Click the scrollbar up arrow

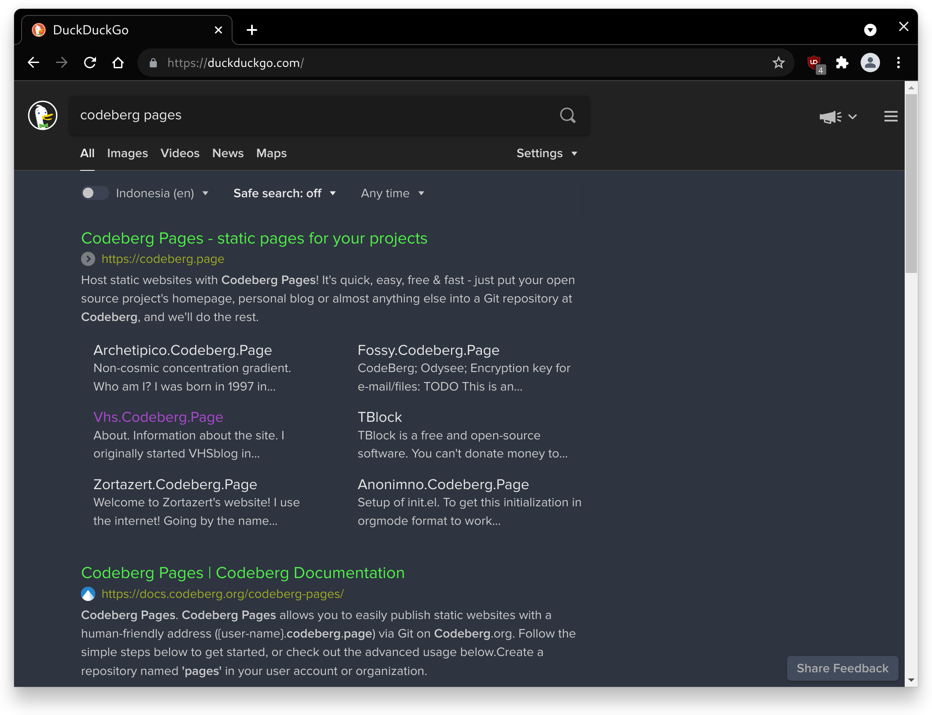pos(911,87)
